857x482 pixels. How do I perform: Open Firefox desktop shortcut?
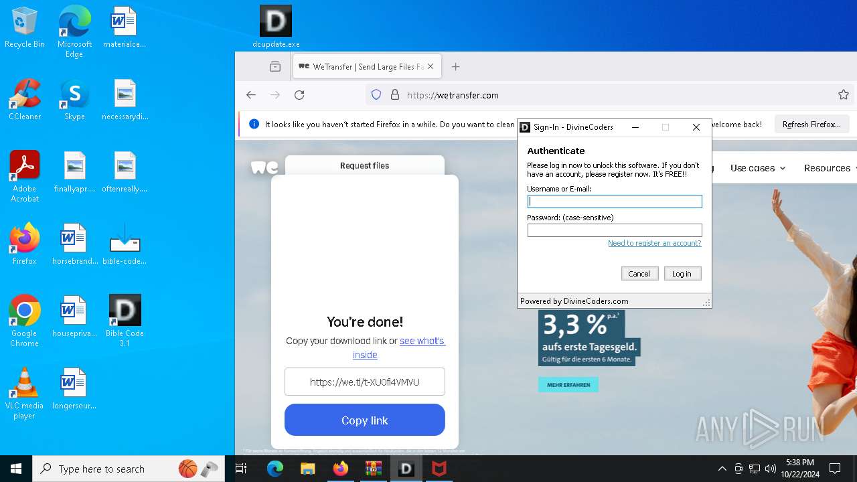tap(25, 244)
